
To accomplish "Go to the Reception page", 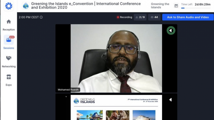I will [9, 22].
